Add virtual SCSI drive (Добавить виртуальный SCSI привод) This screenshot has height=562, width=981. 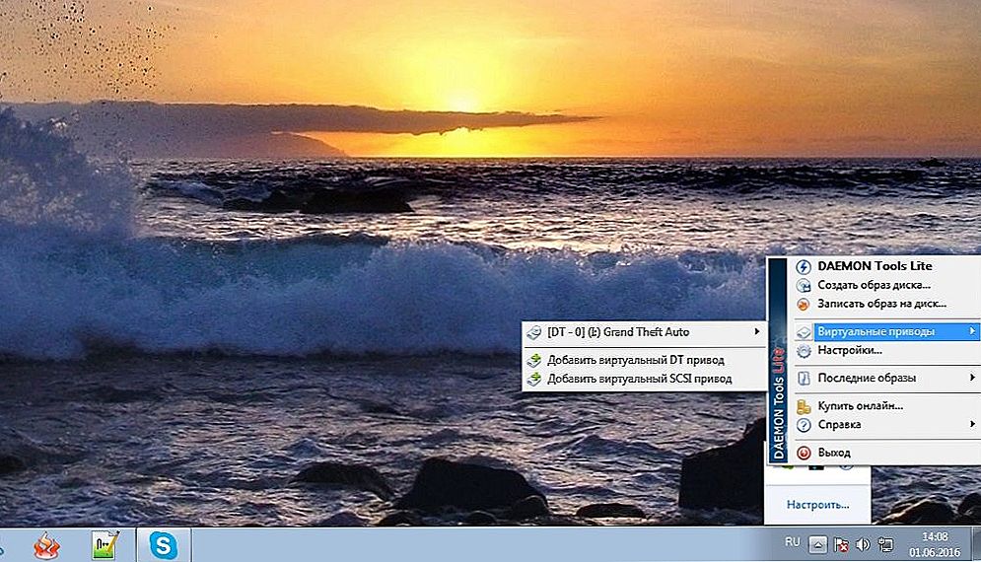coord(644,379)
